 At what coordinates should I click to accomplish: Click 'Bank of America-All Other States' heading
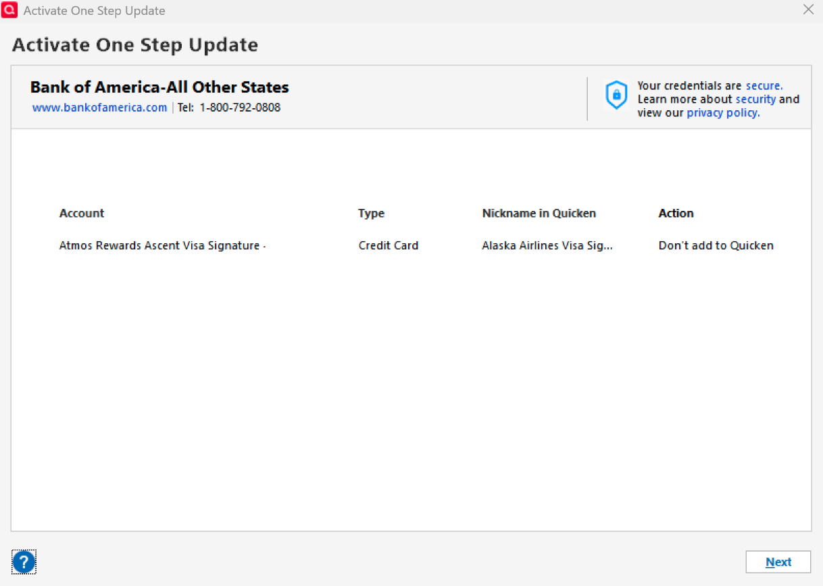click(x=159, y=87)
